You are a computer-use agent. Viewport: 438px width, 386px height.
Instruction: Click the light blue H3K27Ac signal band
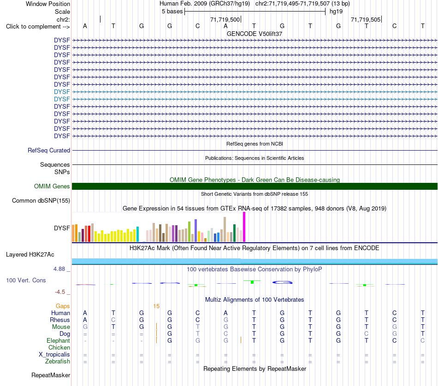click(255, 261)
